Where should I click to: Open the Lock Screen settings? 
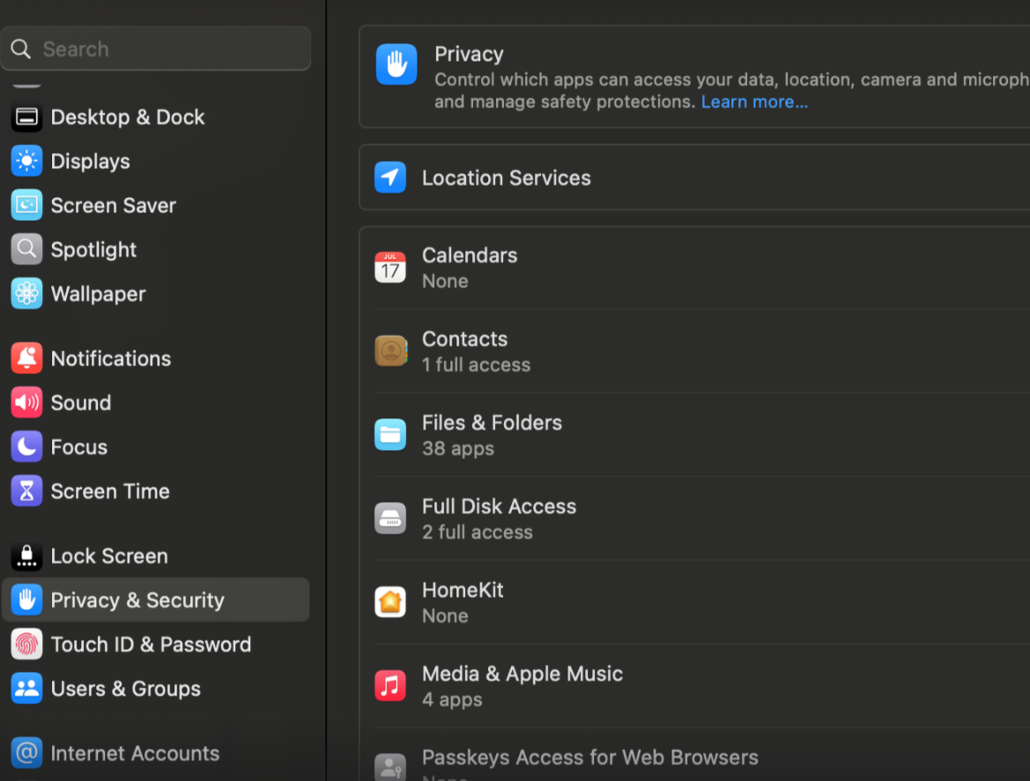click(x=109, y=556)
